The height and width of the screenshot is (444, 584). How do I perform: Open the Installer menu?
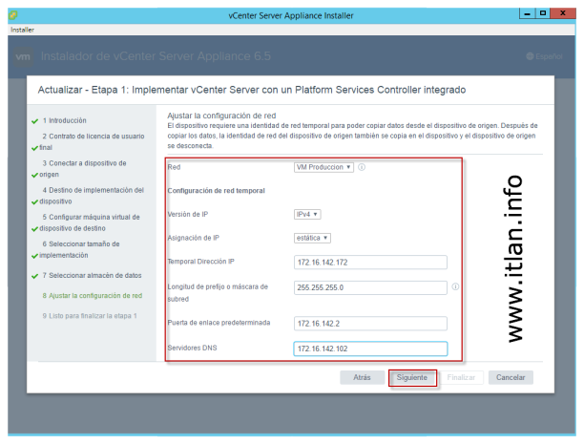pos(22,30)
